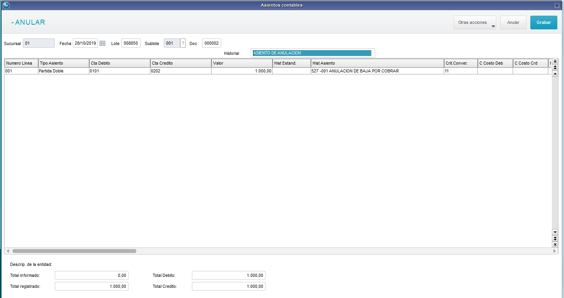Select the Partida Doble cell
564x298 pixels.
point(64,71)
